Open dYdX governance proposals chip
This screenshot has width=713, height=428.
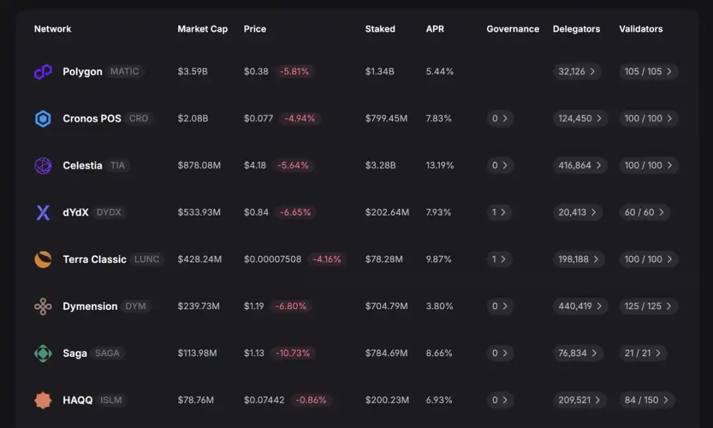(499, 213)
